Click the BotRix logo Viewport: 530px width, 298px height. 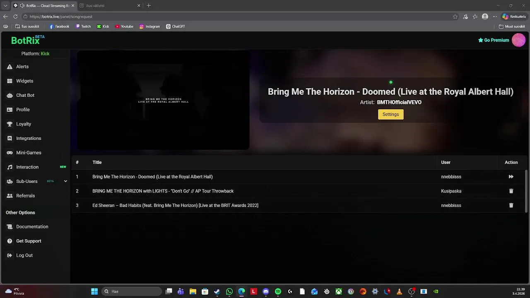coord(27,40)
